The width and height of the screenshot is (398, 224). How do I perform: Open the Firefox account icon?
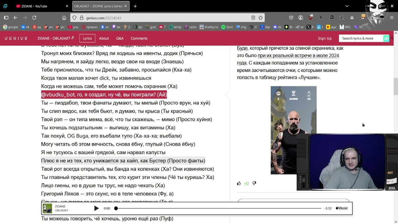point(301,18)
